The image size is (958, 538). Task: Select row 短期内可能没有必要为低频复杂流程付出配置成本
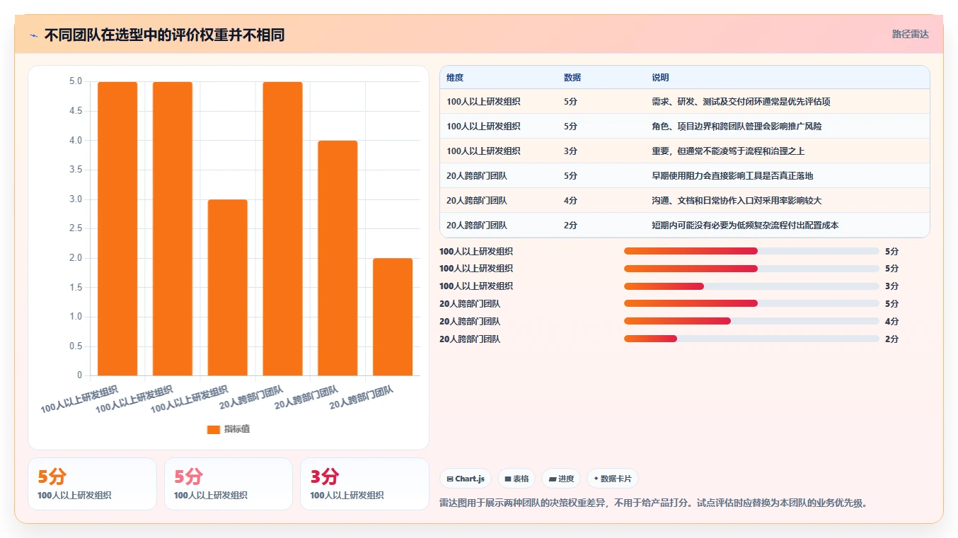point(684,226)
